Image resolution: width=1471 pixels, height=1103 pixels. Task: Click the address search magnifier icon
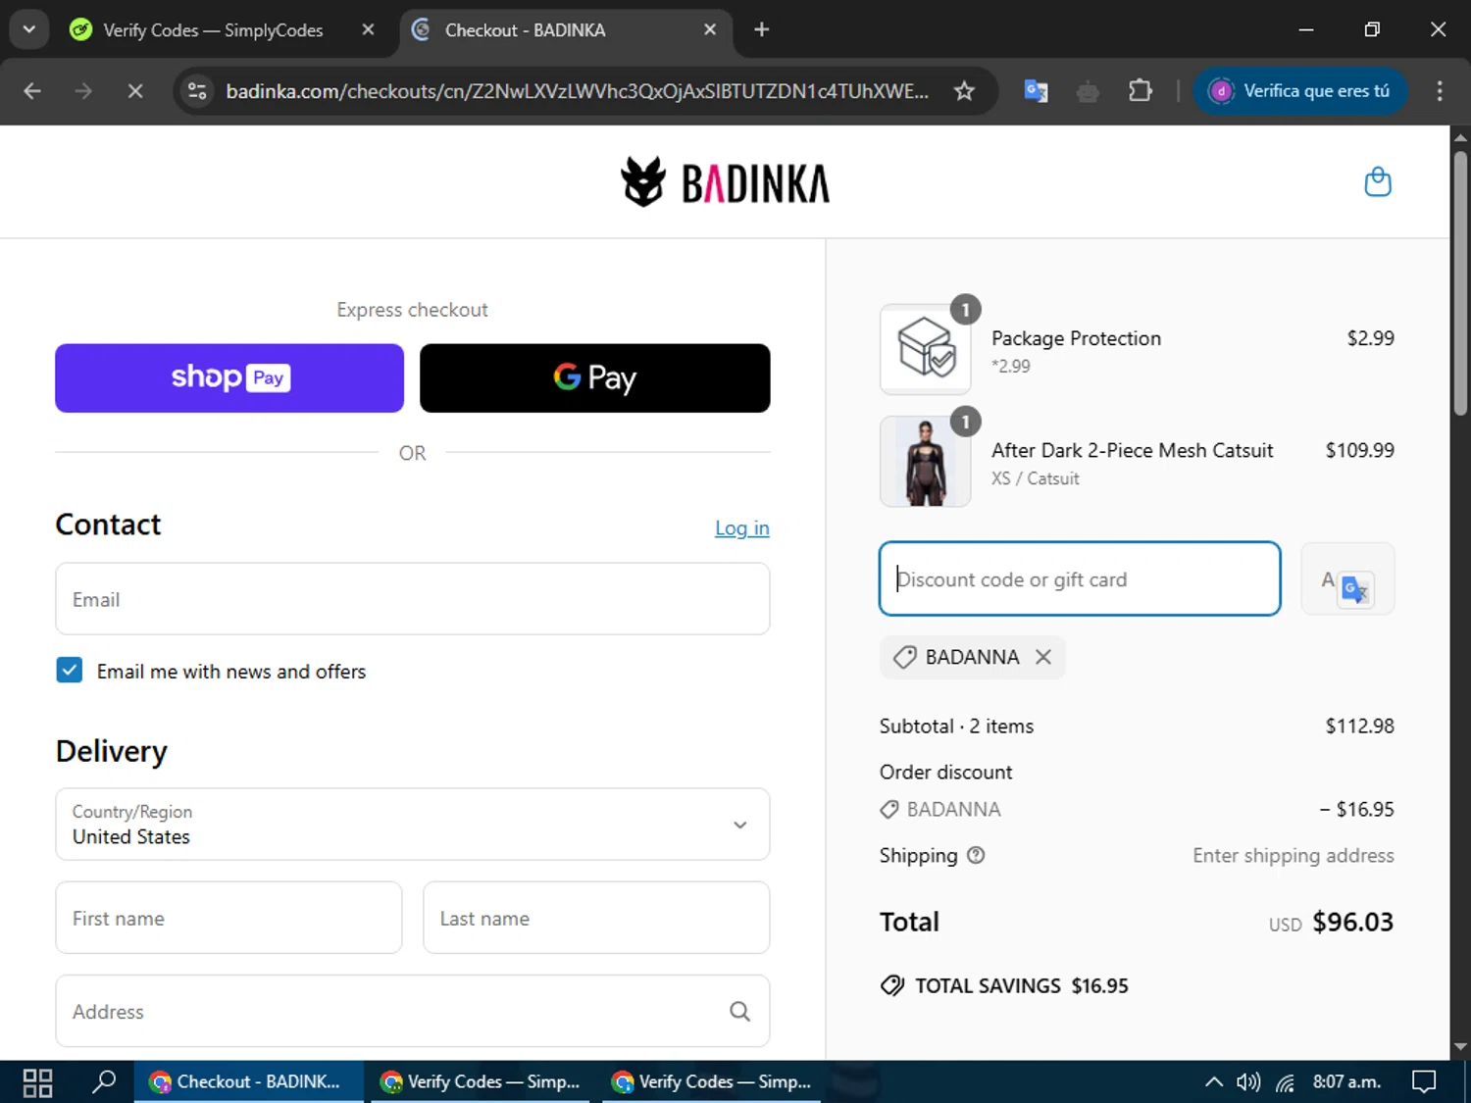coord(740,1011)
